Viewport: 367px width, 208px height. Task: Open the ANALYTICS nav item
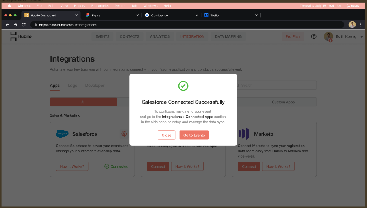tap(160, 36)
